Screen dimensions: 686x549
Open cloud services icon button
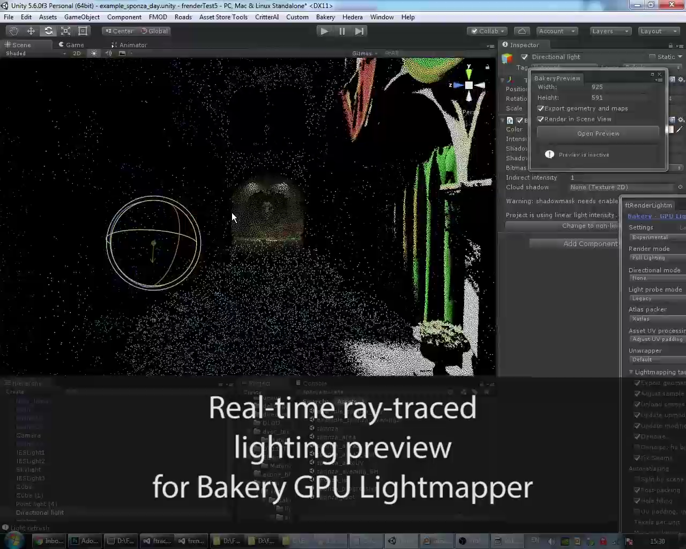521,31
